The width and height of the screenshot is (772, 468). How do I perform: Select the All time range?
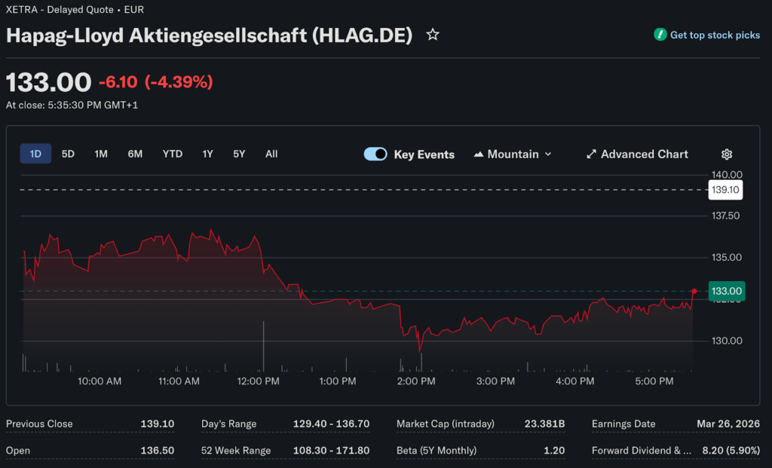(271, 154)
